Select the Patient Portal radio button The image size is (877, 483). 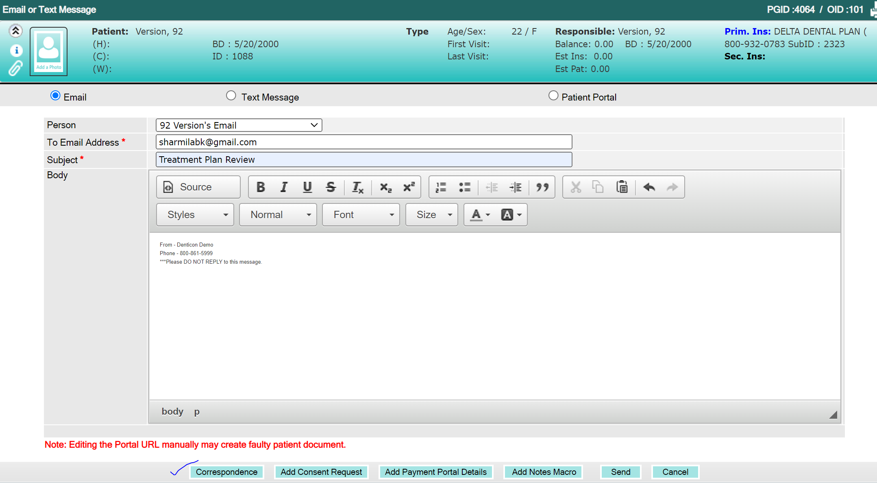[553, 96]
